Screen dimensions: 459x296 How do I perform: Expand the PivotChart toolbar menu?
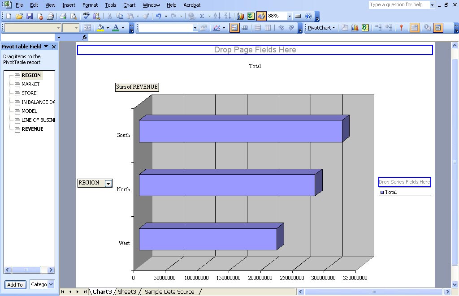[321, 28]
